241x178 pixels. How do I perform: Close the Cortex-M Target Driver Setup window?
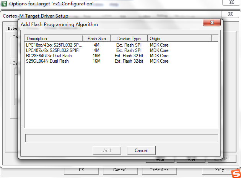pyautogui.click(x=230, y=14)
